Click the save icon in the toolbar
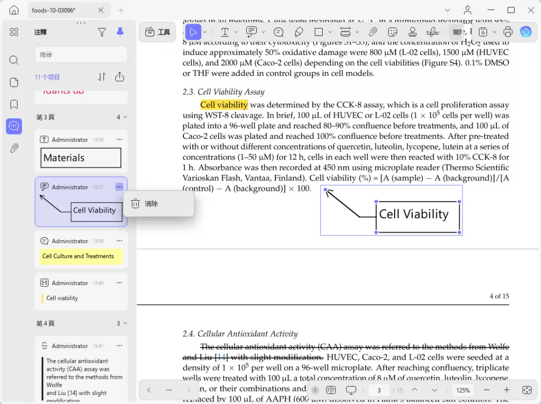The height and width of the screenshot is (404, 541). click(x=483, y=32)
